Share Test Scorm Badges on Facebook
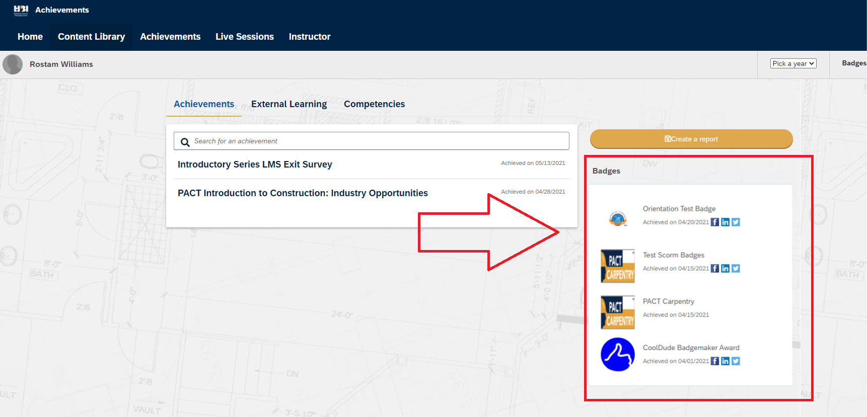 coord(714,269)
